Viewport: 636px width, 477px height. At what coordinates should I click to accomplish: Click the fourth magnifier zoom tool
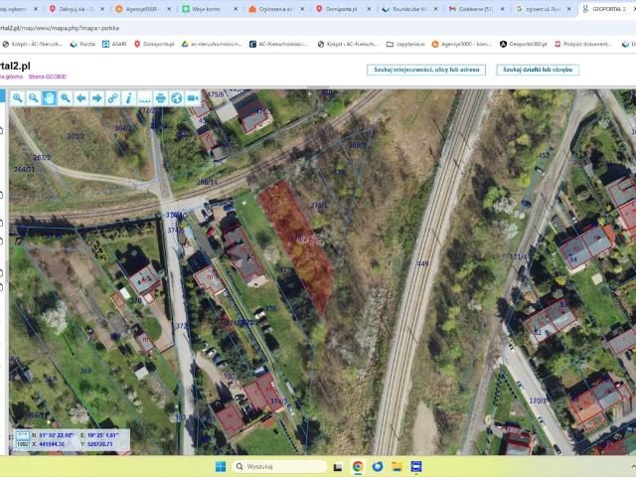click(65, 97)
